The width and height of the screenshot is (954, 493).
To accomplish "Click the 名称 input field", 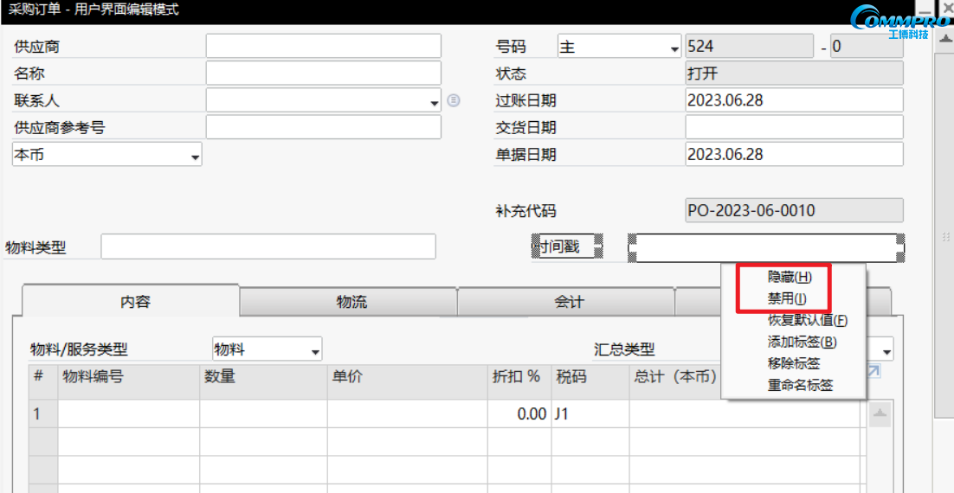I will (x=323, y=74).
